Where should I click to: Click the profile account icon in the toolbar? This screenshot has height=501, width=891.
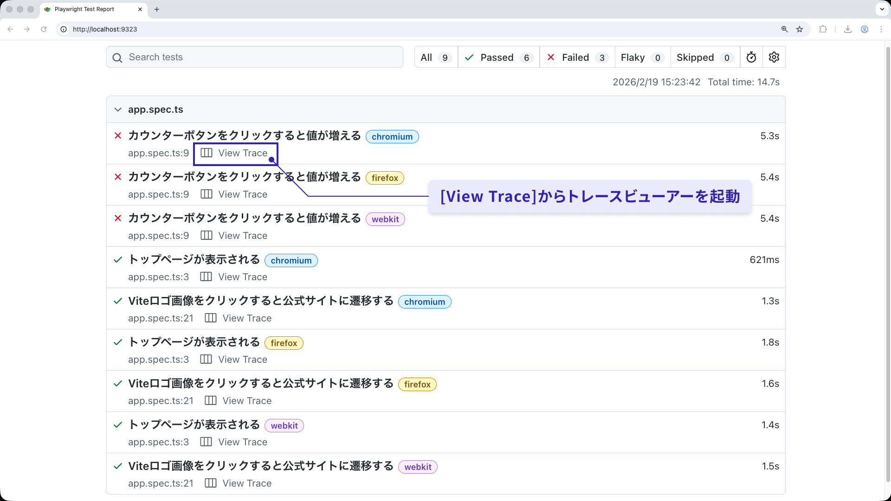click(x=864, y=29)
